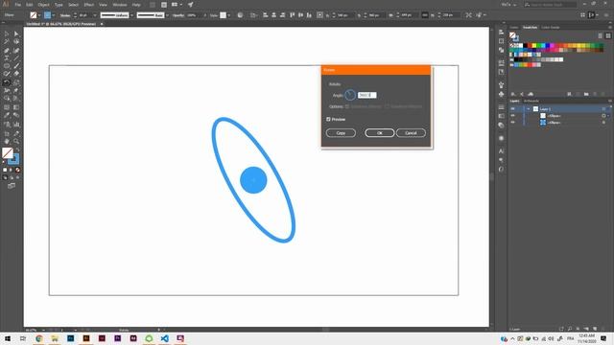This screenshot has height=345, width=614.
Task: Select the Rotate tool
Action: (x=7, y=82)
